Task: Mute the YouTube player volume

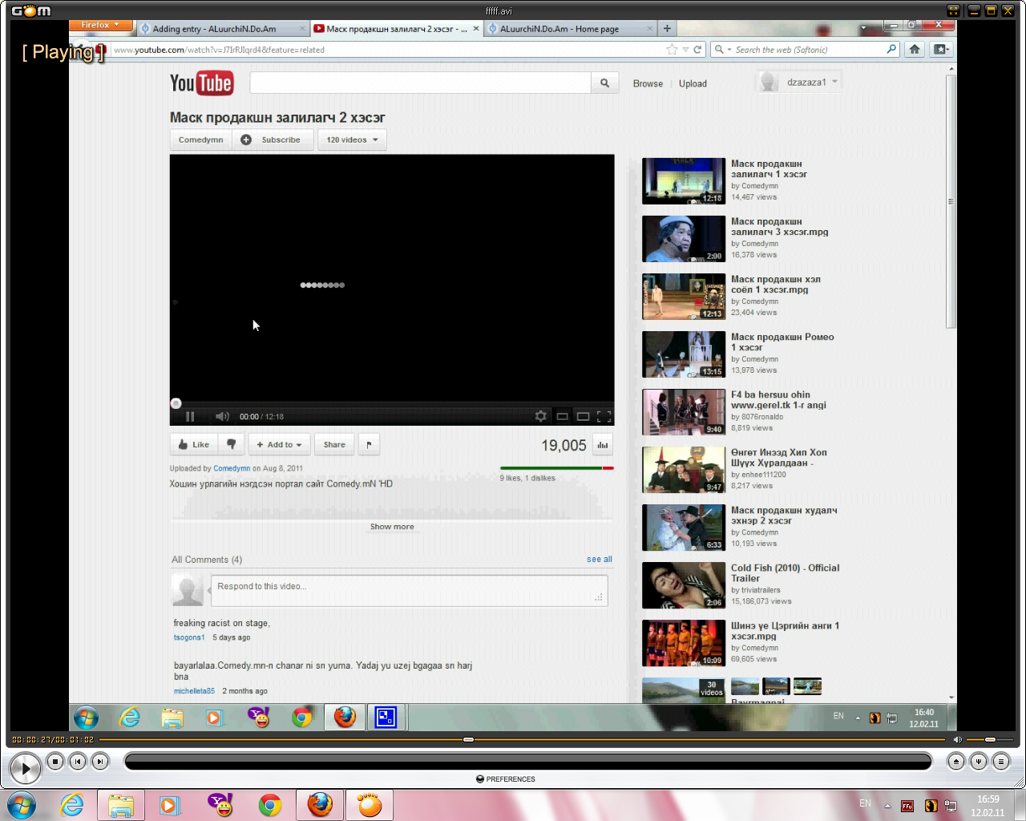Action: coord(222,416)
